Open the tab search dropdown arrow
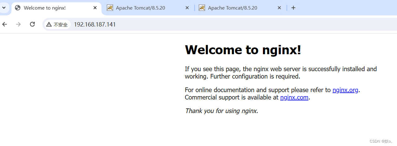The height and width of the screenshot is (146, 397). pyautogui.click(x=4, y=8)
